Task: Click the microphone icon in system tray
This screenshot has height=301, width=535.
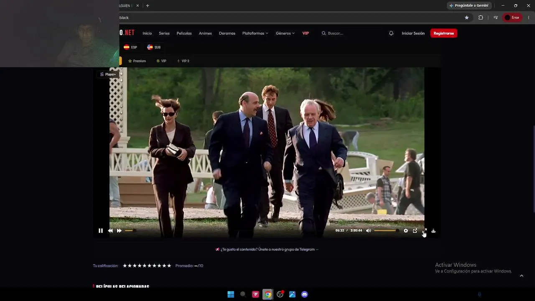Action: 479,294
